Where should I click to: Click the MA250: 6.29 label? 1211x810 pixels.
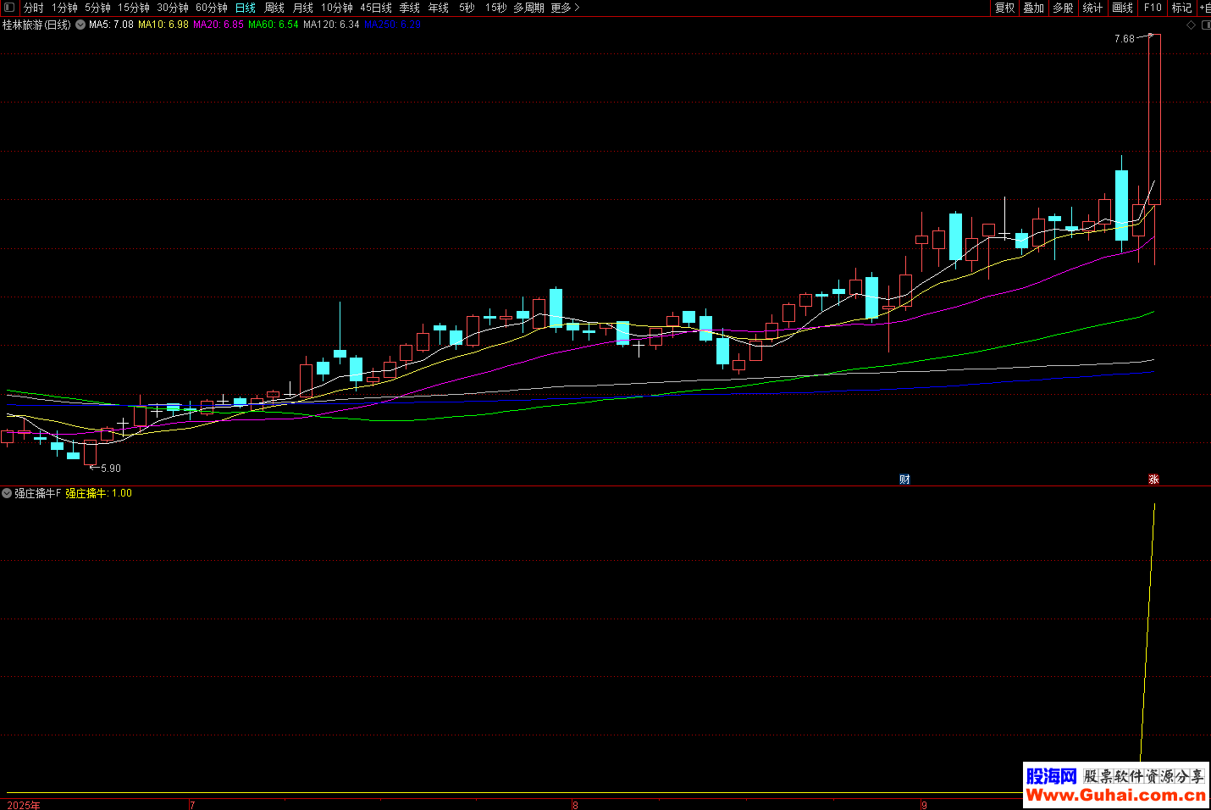(393, 25)
